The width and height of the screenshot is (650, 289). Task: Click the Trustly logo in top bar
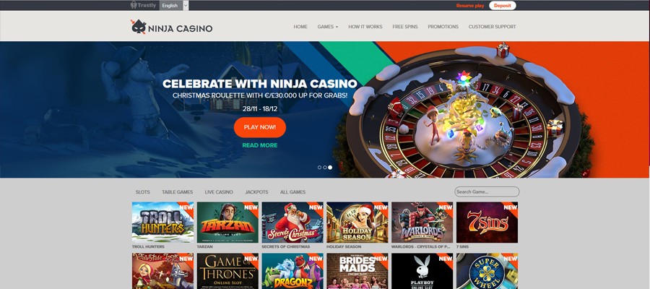[x=144, y=5]
